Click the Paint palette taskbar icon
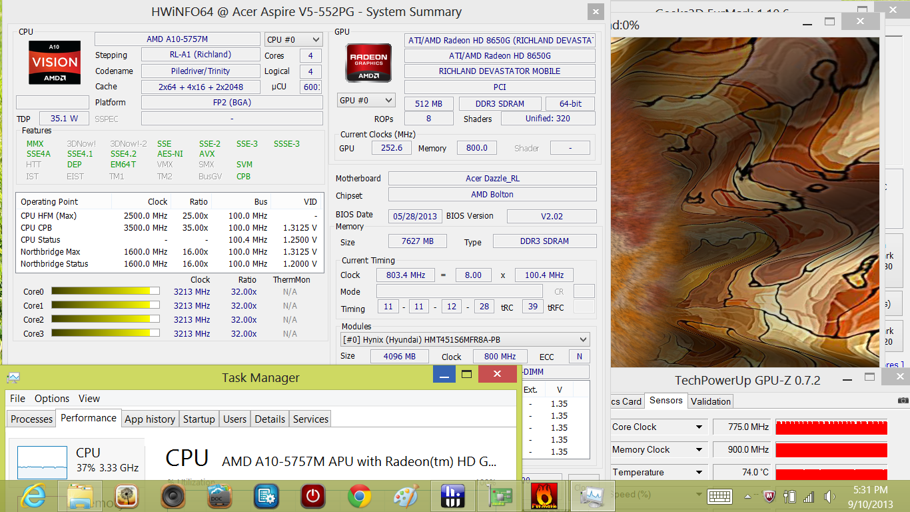Image resolution: width=910 pixels, height=512 pixels. tap(406, 496)
